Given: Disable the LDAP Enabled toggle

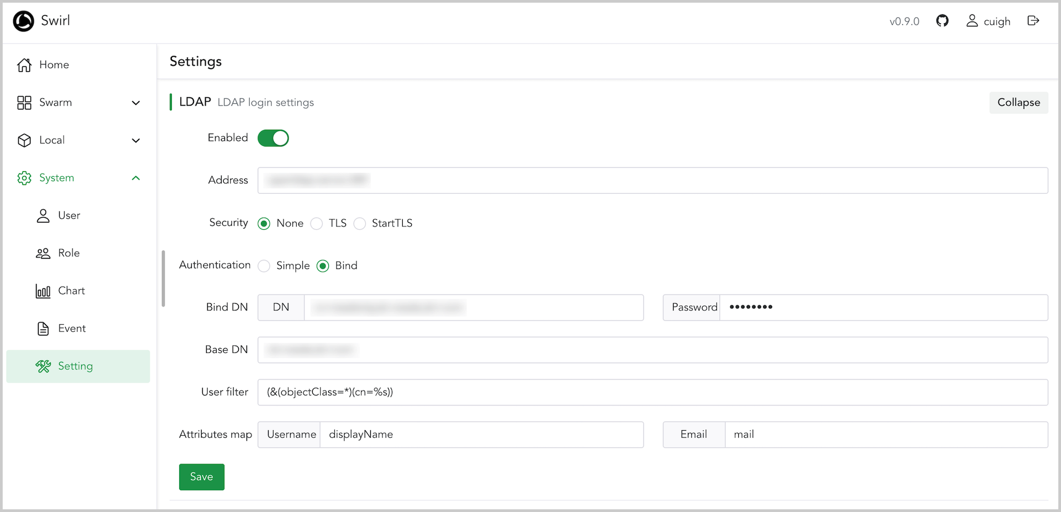Looking at the screenshot, I should (x=273, y=138).
